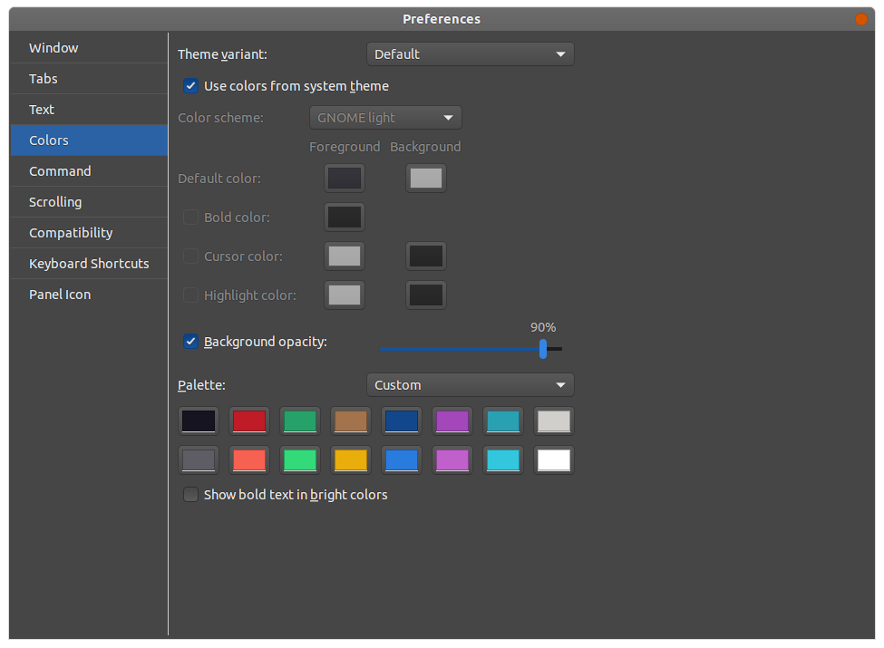Edit the dark blue palette swatch
The image size is (884, 648).
click(402, 421)
